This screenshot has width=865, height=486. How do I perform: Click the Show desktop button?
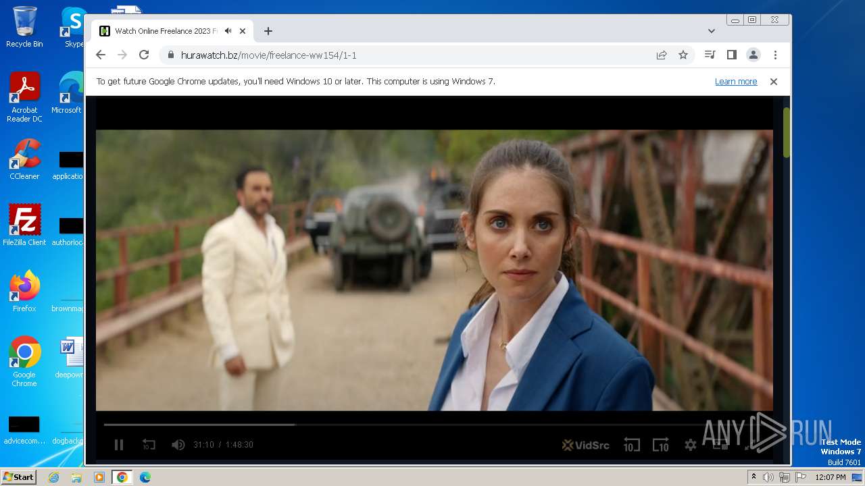tap(858, 477)
